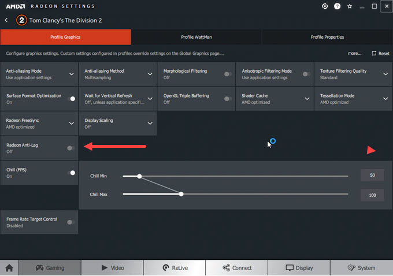Click the Chill Min value field showing 50
Screen dimensions: 393x276
tap(372, 175)
